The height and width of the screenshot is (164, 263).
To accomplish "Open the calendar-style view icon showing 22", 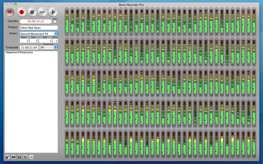I will (x=19, y=157).
